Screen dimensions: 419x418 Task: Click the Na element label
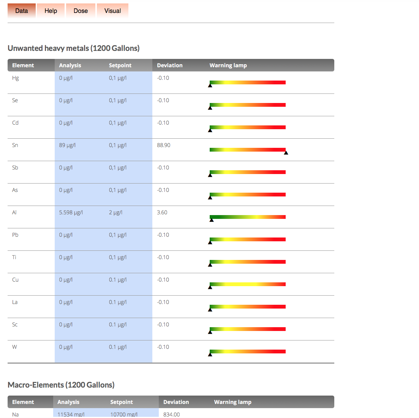click(x=16, y=415)
